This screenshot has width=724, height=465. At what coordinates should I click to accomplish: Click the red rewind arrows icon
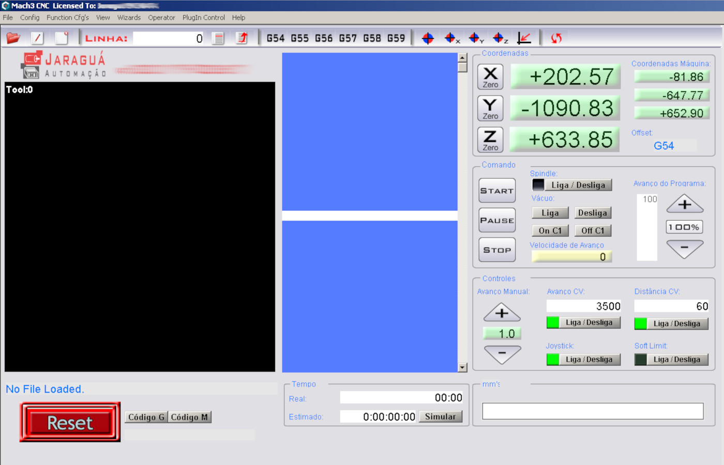[556, 38]
